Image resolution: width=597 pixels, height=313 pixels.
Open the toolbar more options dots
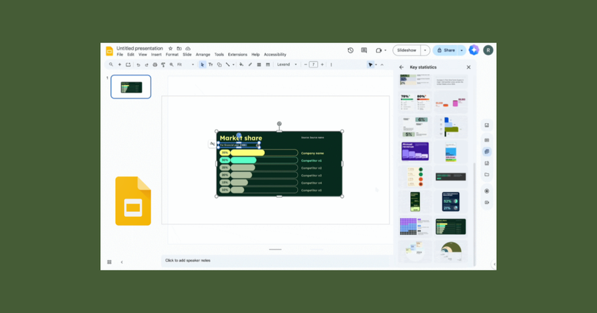[331, 65]
